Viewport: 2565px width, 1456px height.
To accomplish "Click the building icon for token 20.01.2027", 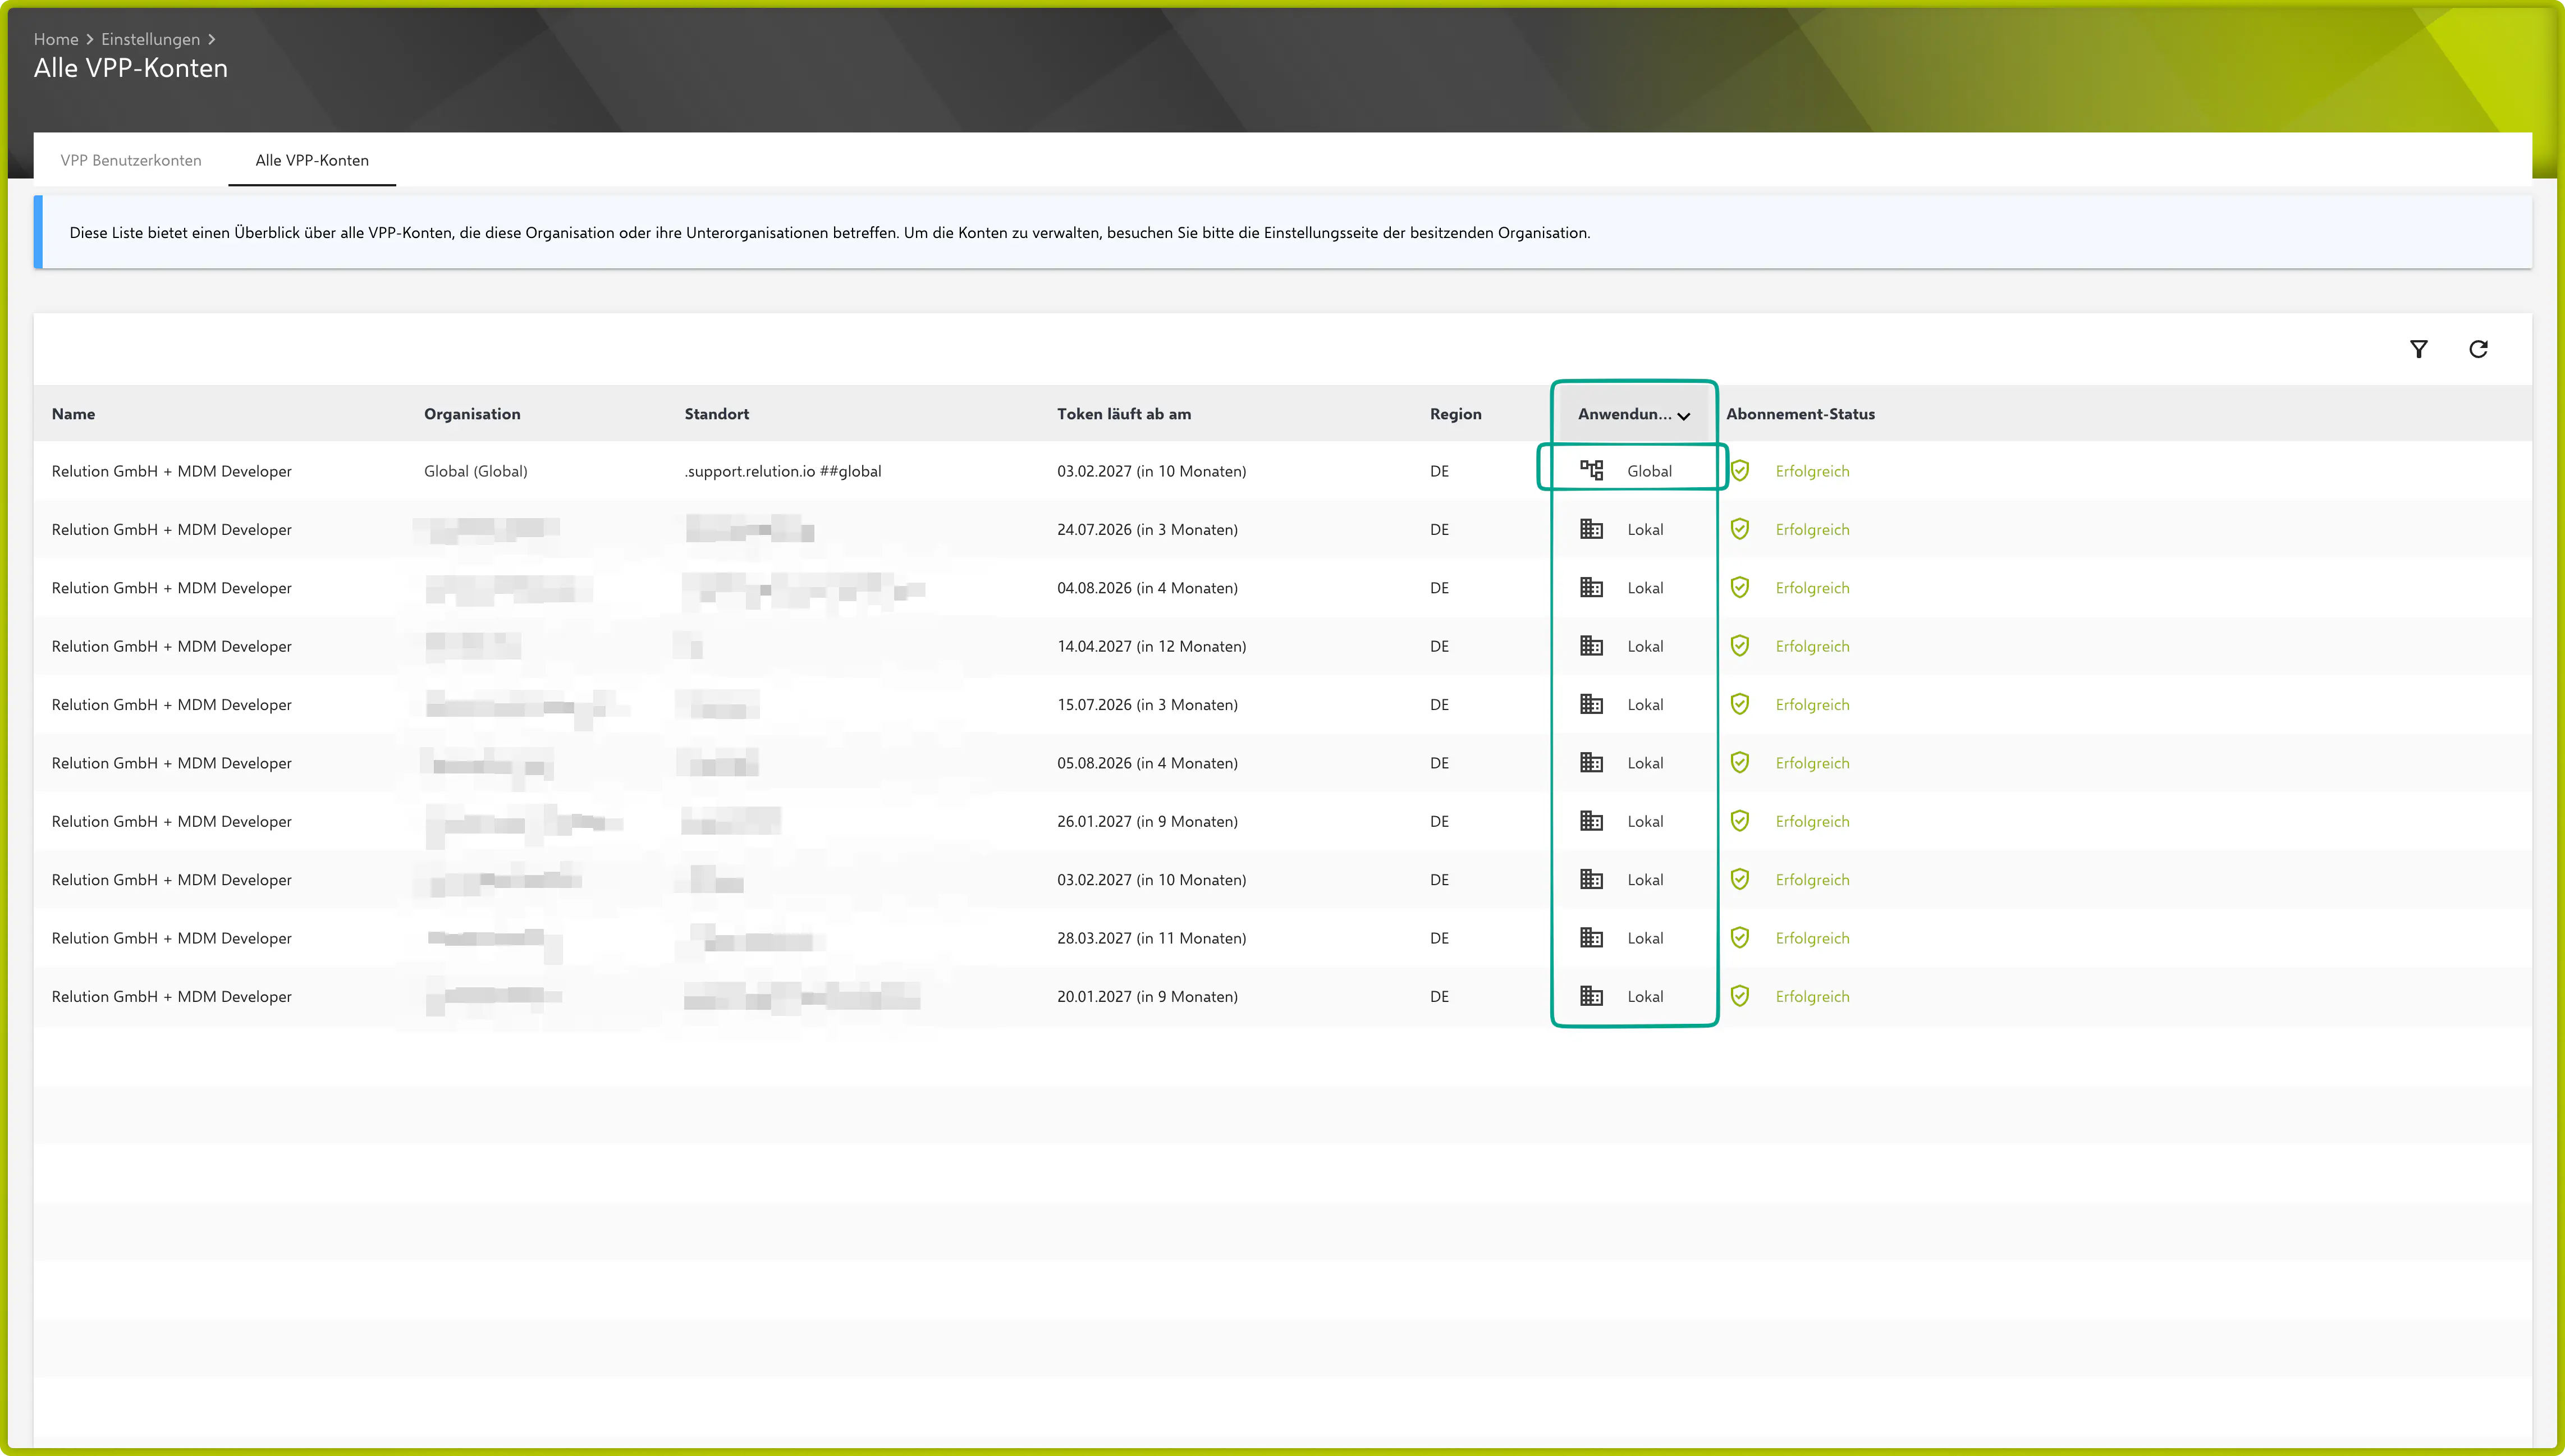I will pyautogui.click(x=1591, y=996).
